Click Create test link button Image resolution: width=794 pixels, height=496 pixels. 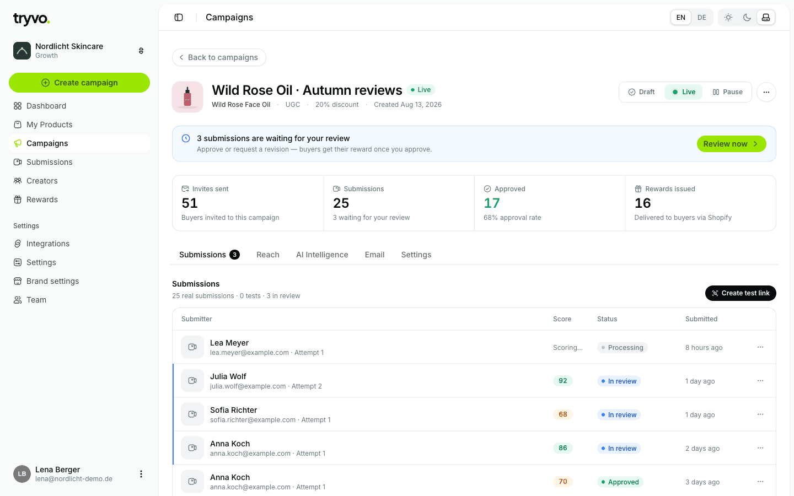pyautogui.click(x=741, y=293)
